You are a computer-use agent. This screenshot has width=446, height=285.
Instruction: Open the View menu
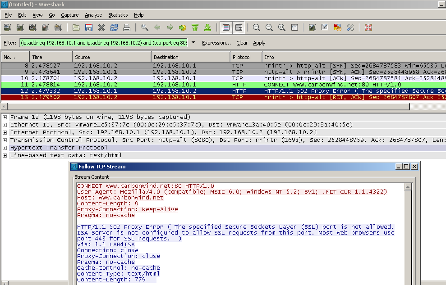[x=37, y=15]
